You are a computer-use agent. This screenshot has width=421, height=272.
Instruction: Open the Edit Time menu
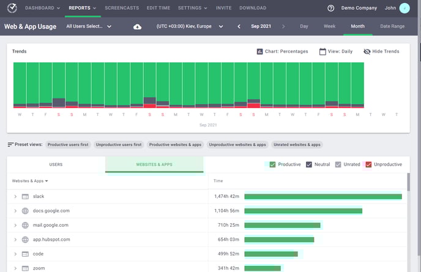[x=158, y=8]
